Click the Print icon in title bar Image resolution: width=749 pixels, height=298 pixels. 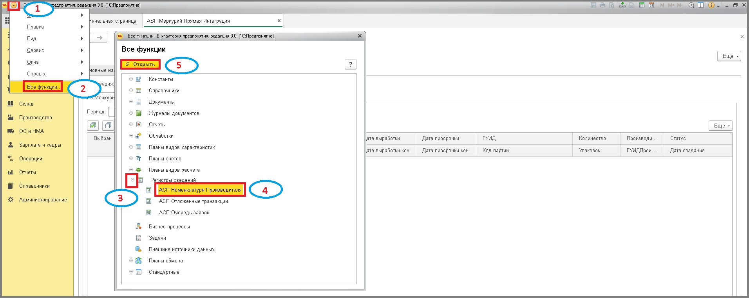pyautogui.click(x=602, y=5)
